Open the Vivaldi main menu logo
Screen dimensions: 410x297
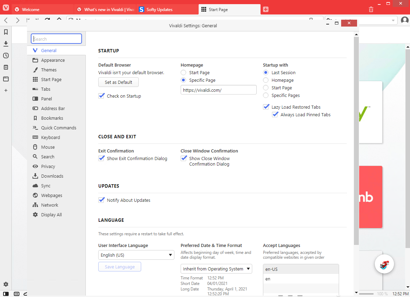6,8
